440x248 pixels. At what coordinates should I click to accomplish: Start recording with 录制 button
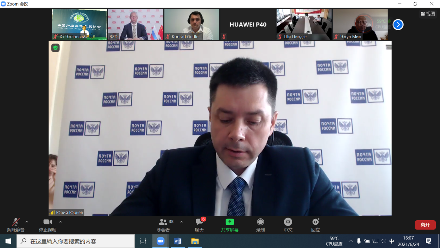260,225
